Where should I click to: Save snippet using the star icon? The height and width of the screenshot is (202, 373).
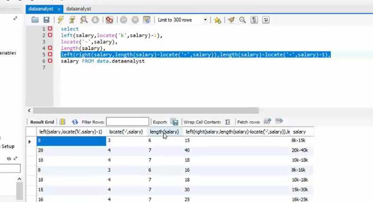(x=217, y=20)
